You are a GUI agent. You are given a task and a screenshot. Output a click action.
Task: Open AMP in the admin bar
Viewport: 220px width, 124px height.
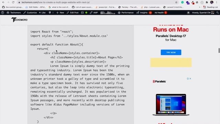point(94,12)
